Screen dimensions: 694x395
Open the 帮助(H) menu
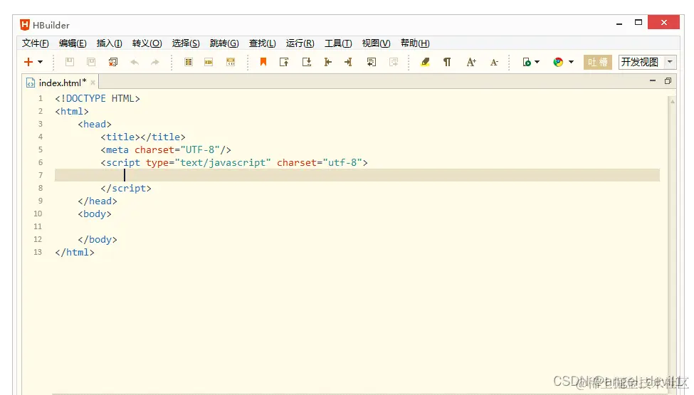tap(415, 43)
